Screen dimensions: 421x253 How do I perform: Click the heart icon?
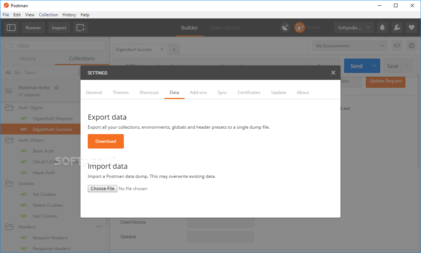(411, 27)
